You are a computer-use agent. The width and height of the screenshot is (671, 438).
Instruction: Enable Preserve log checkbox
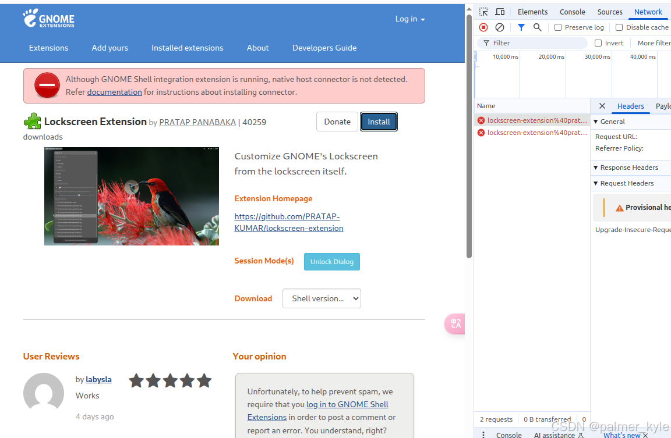[558, 27]
